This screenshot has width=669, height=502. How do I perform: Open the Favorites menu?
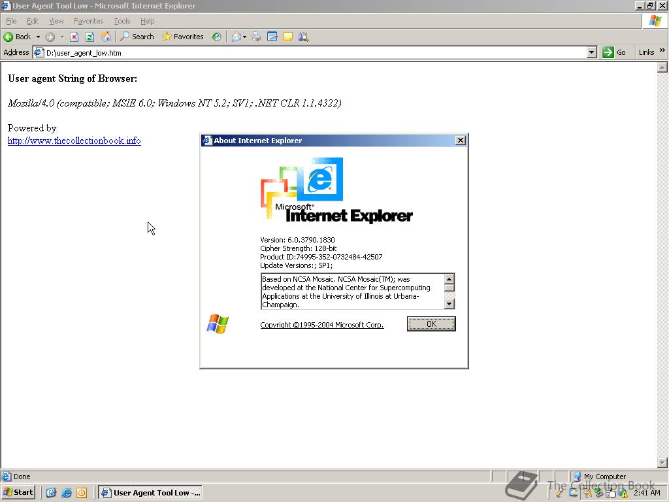[x=88, y=21]
